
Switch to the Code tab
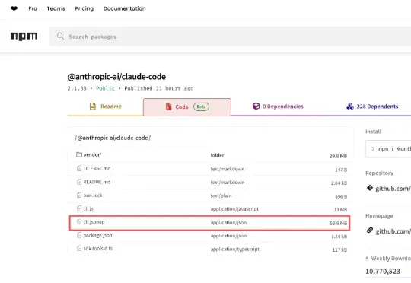tap(187, 107)
